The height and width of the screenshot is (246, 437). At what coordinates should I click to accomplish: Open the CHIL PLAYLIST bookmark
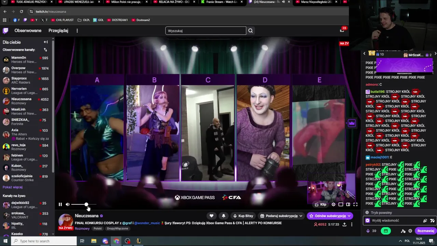[x=62, y=20]
